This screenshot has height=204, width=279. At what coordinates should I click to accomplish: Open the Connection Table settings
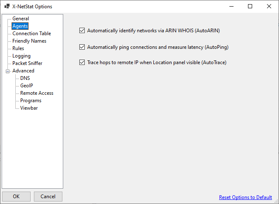pyautogui.click(x=31, y=34)
